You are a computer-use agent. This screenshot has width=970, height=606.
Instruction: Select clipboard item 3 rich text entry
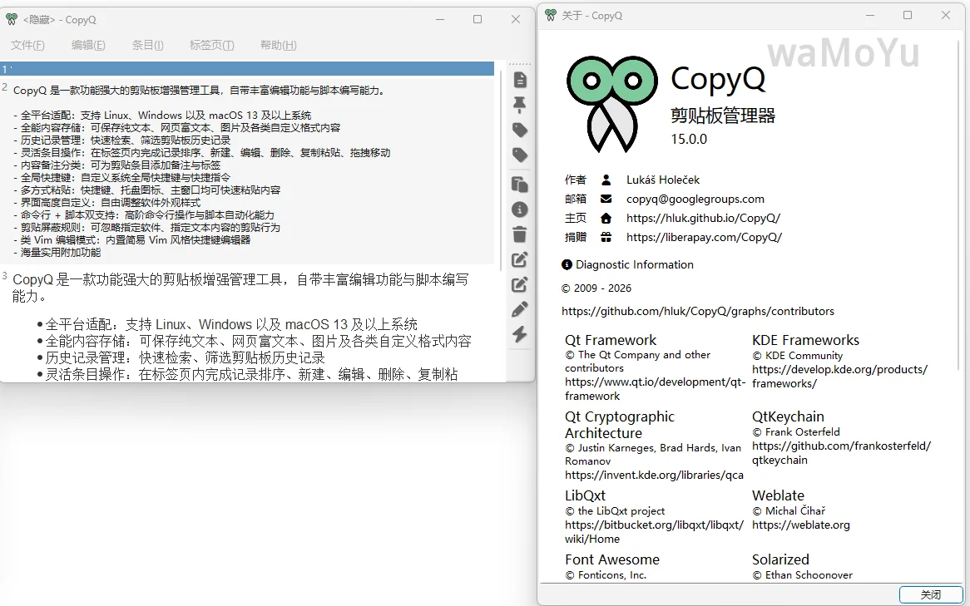247,325
